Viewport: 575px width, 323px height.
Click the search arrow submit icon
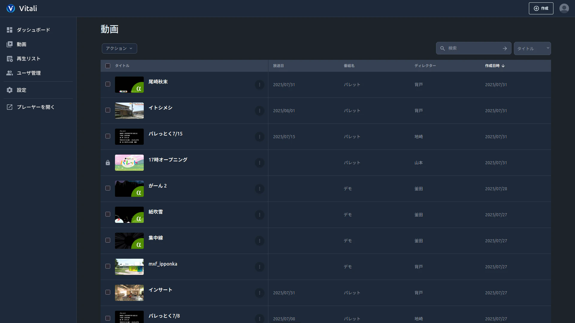point(505,48)
